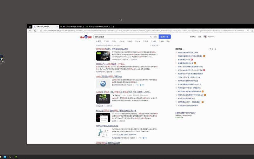Image resolution: width=254 pixels, height=159 pixels.
Task: Click the laptop thumbnail of first result
Action: [103, 56]
